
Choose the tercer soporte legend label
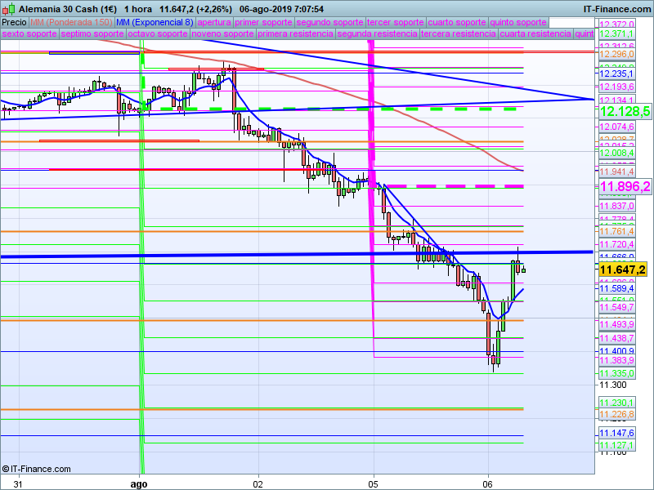point(396,22)
